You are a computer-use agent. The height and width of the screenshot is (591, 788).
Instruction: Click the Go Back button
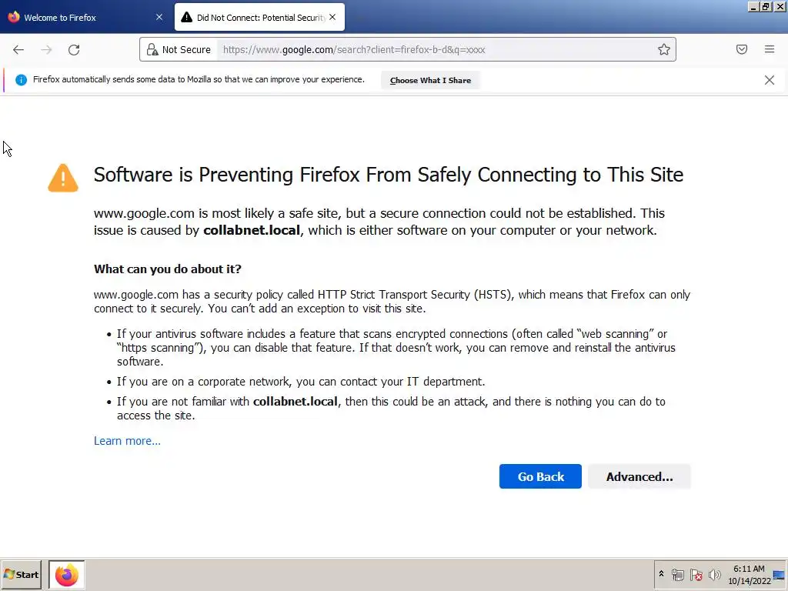click(540, 476)
